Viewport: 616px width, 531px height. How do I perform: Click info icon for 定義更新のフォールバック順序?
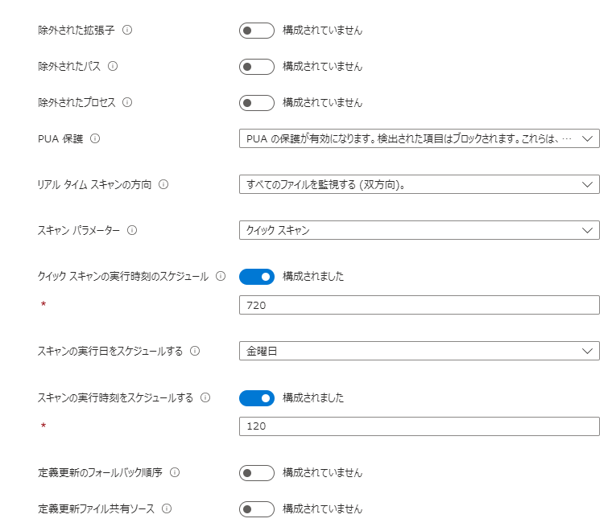[175, 472]
